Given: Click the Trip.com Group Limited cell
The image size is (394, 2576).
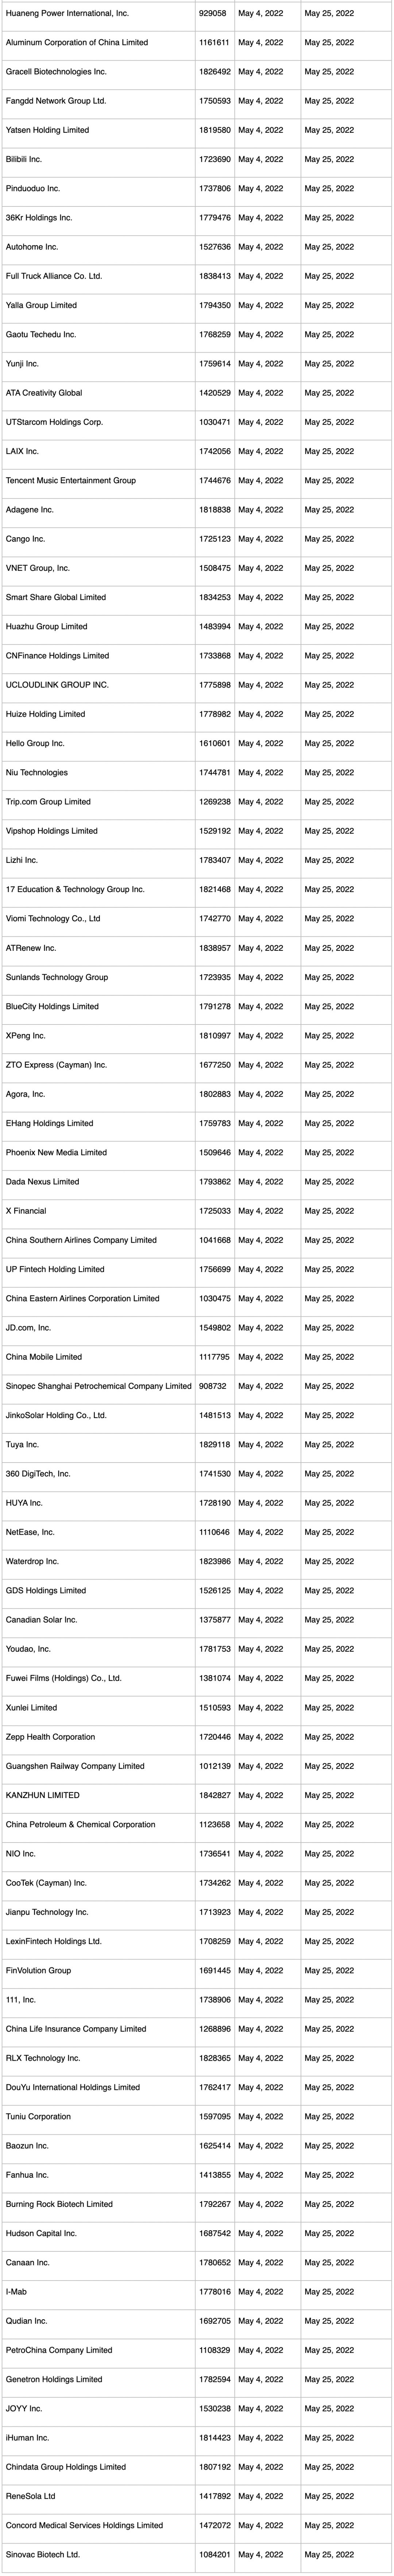Looking at the screenshot, I should tap(48, 802).
